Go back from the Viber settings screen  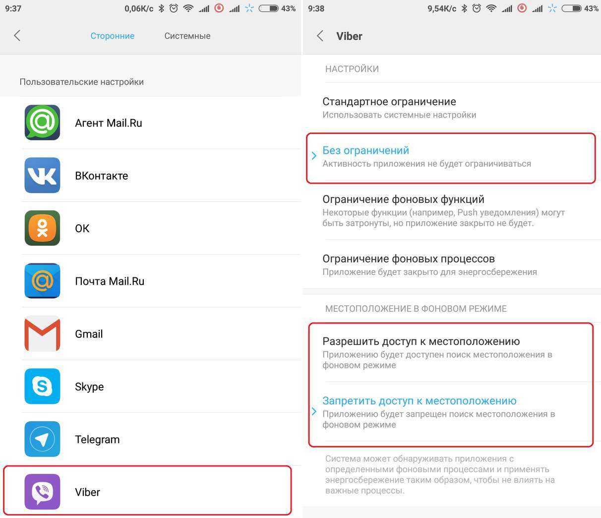[x=320, y=36]
